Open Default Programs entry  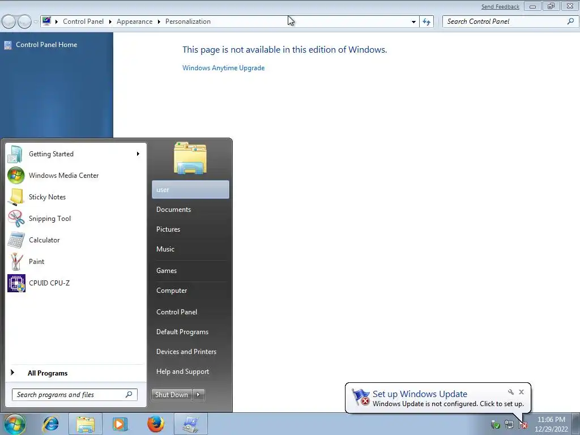190,332
